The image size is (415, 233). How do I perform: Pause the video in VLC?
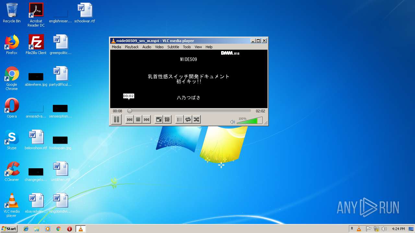(116, 119)
